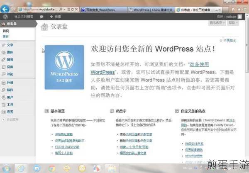Click the browser forward arrow button

coord(13,10)
